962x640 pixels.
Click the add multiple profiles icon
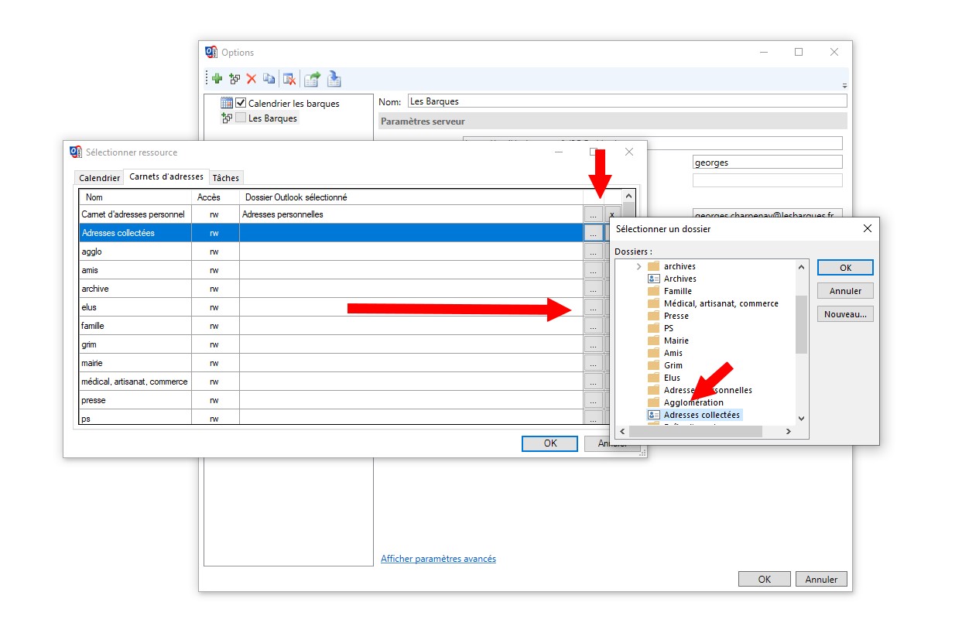click(x=235, y=78)
